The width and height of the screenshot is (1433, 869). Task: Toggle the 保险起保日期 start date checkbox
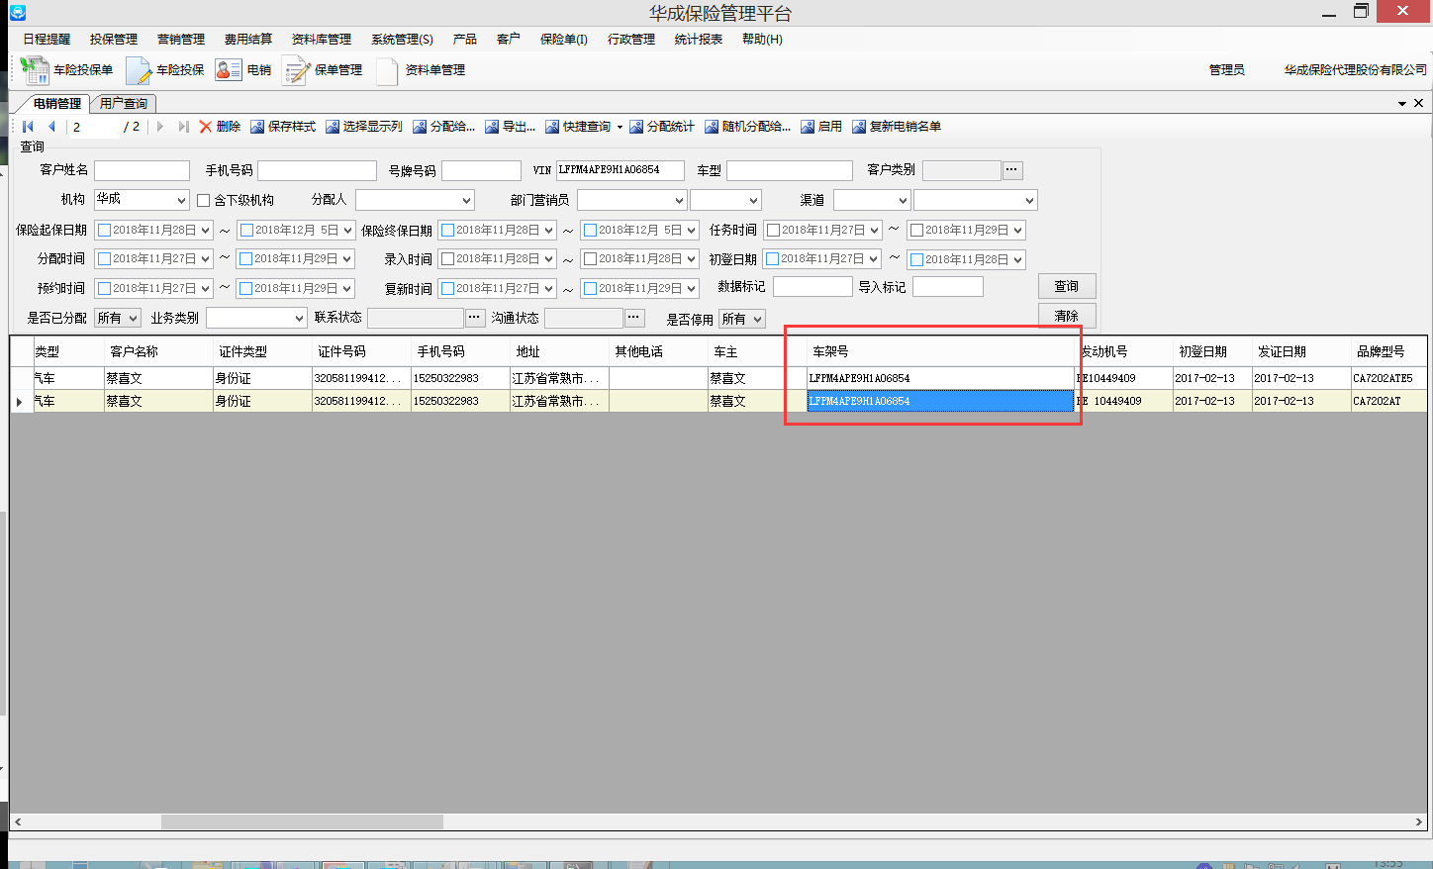[x=104, y=231]
